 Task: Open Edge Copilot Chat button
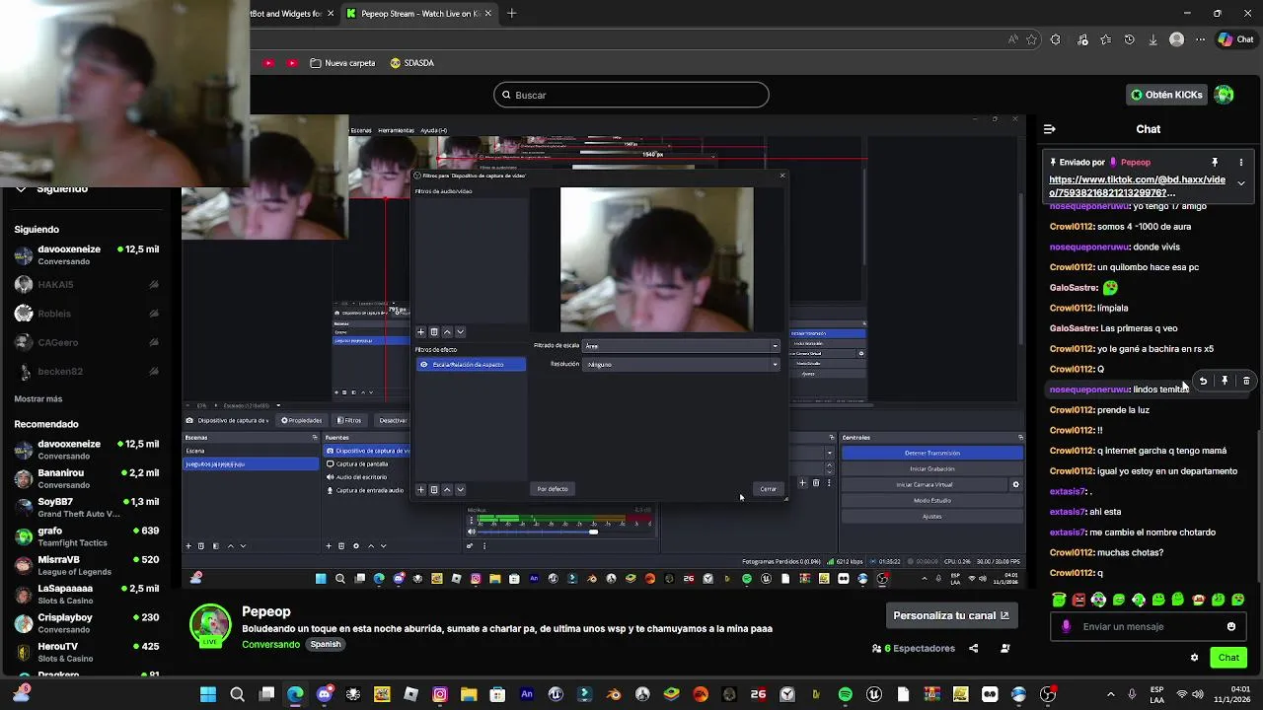tap(1235, 39)
